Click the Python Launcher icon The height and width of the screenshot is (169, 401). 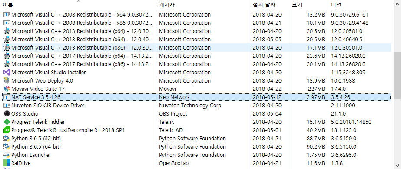(7, 155)
